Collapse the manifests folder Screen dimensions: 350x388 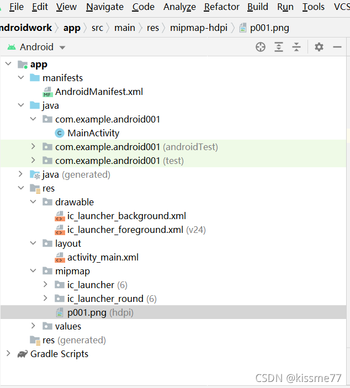point(21,77)
